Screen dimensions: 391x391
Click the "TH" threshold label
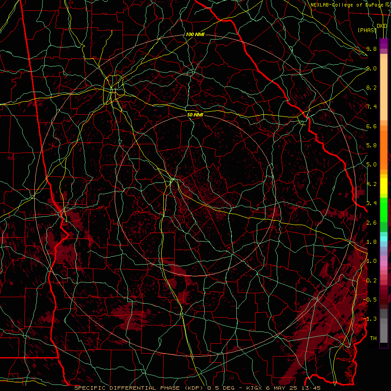click(373, 338)
